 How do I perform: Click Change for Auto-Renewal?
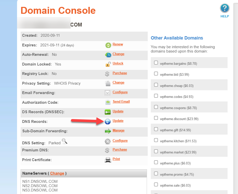[118, 54]
